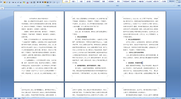Open Change Styles menu
The image size is (181, 99).
[172, 1]
